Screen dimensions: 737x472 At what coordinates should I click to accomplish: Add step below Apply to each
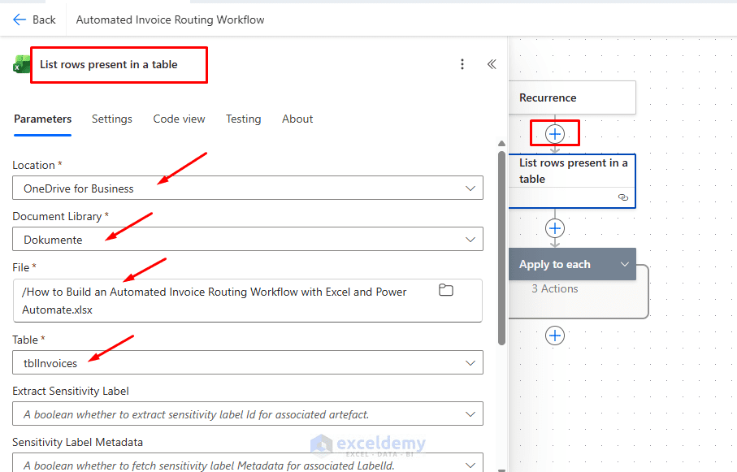(555, 336)
